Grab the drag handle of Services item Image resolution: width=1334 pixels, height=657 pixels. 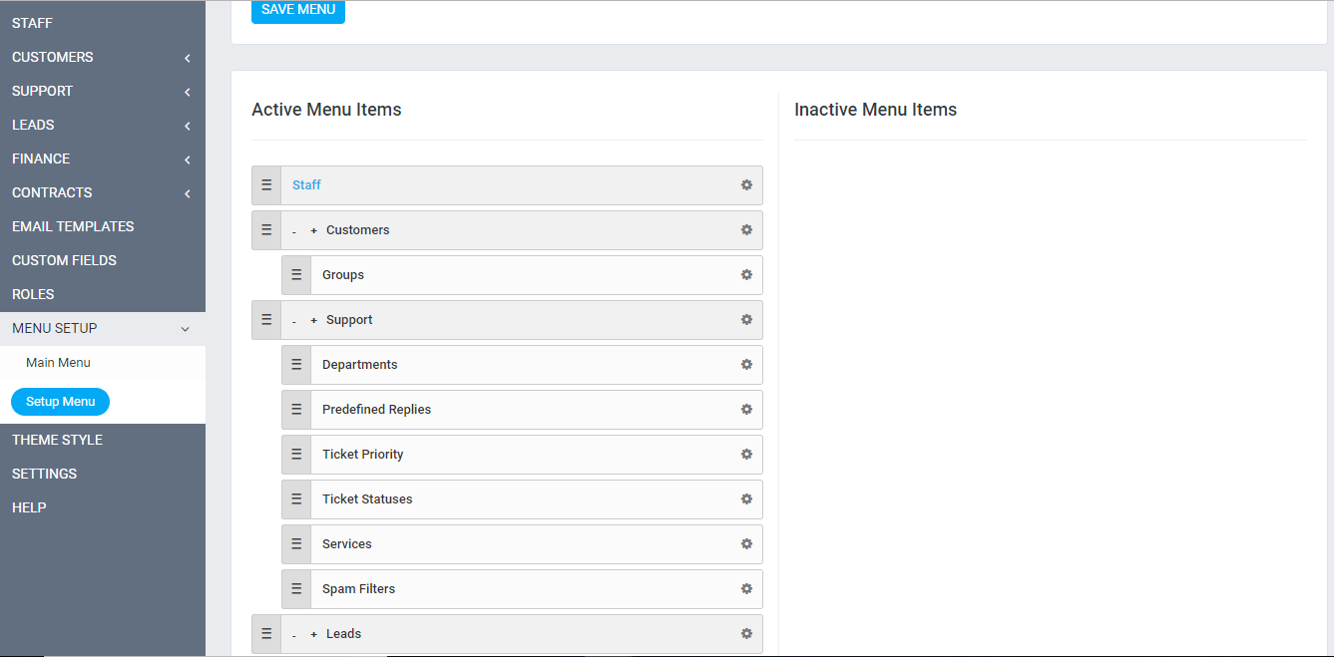tap(296, 544)
